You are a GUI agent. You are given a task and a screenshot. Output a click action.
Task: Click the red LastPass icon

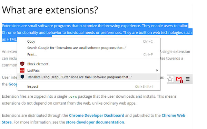point(22,70)
